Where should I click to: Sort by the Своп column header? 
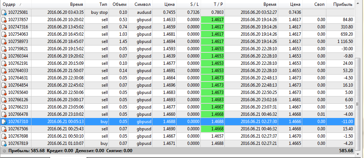pos(314,4)
